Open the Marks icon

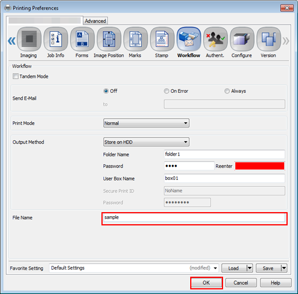[135, 39]
